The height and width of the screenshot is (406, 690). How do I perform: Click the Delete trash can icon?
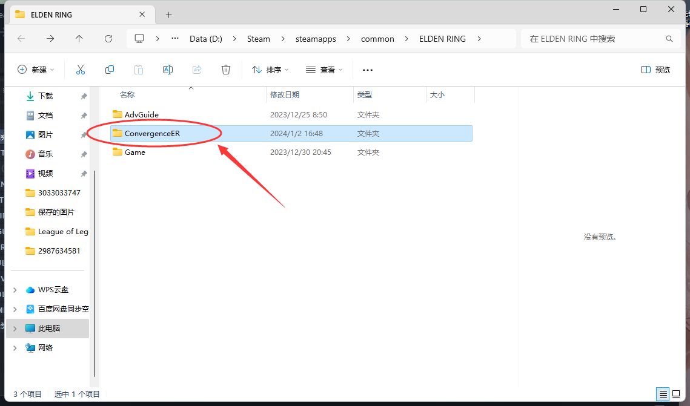[226, 70]
